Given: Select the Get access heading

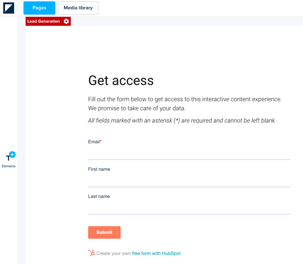Looking at the screenshot, I should point(121,80).
